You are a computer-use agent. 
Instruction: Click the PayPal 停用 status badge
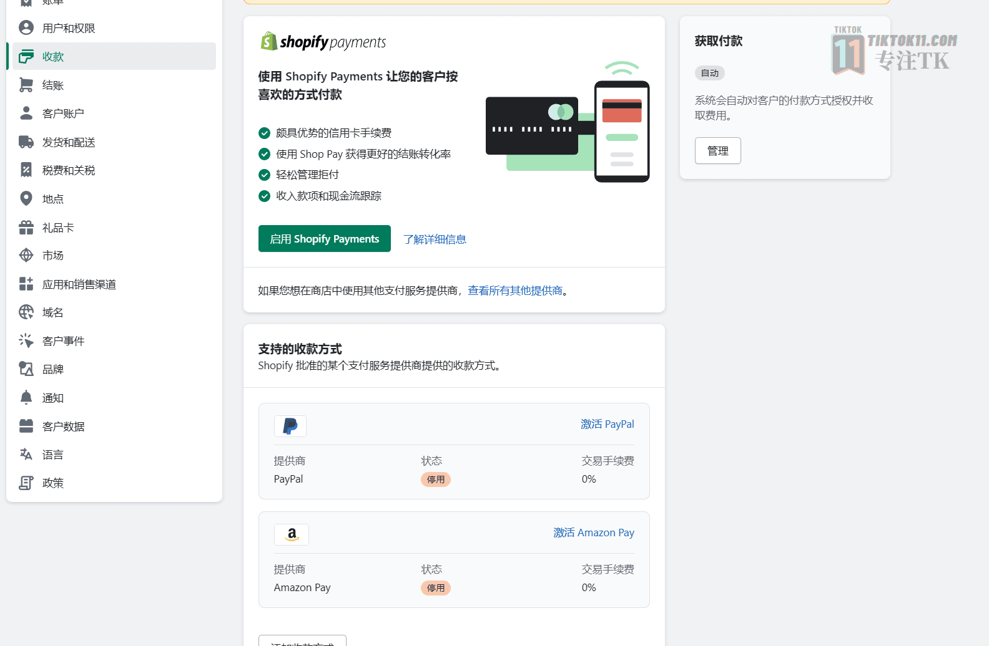[436, 480]
